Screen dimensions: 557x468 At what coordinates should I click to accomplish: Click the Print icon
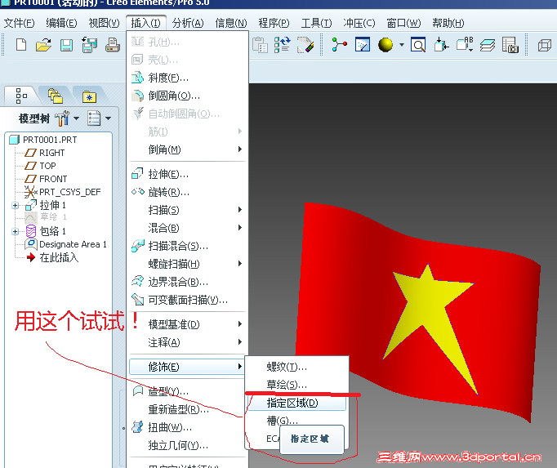(x=113, y=45)
